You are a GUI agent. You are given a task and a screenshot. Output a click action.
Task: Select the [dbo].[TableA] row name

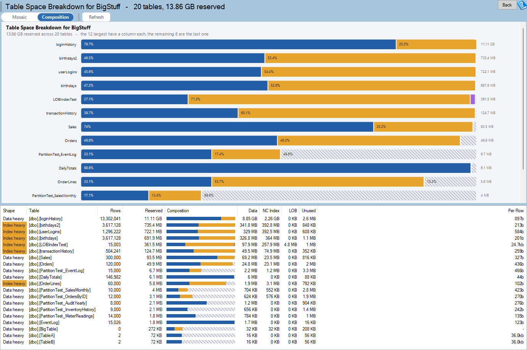[42, 335]
